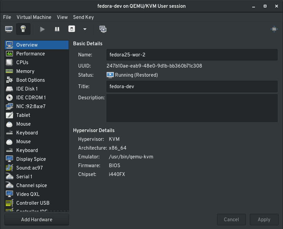Click the Run play button
The image size is (283, 229).
click(x=42, y=29)
